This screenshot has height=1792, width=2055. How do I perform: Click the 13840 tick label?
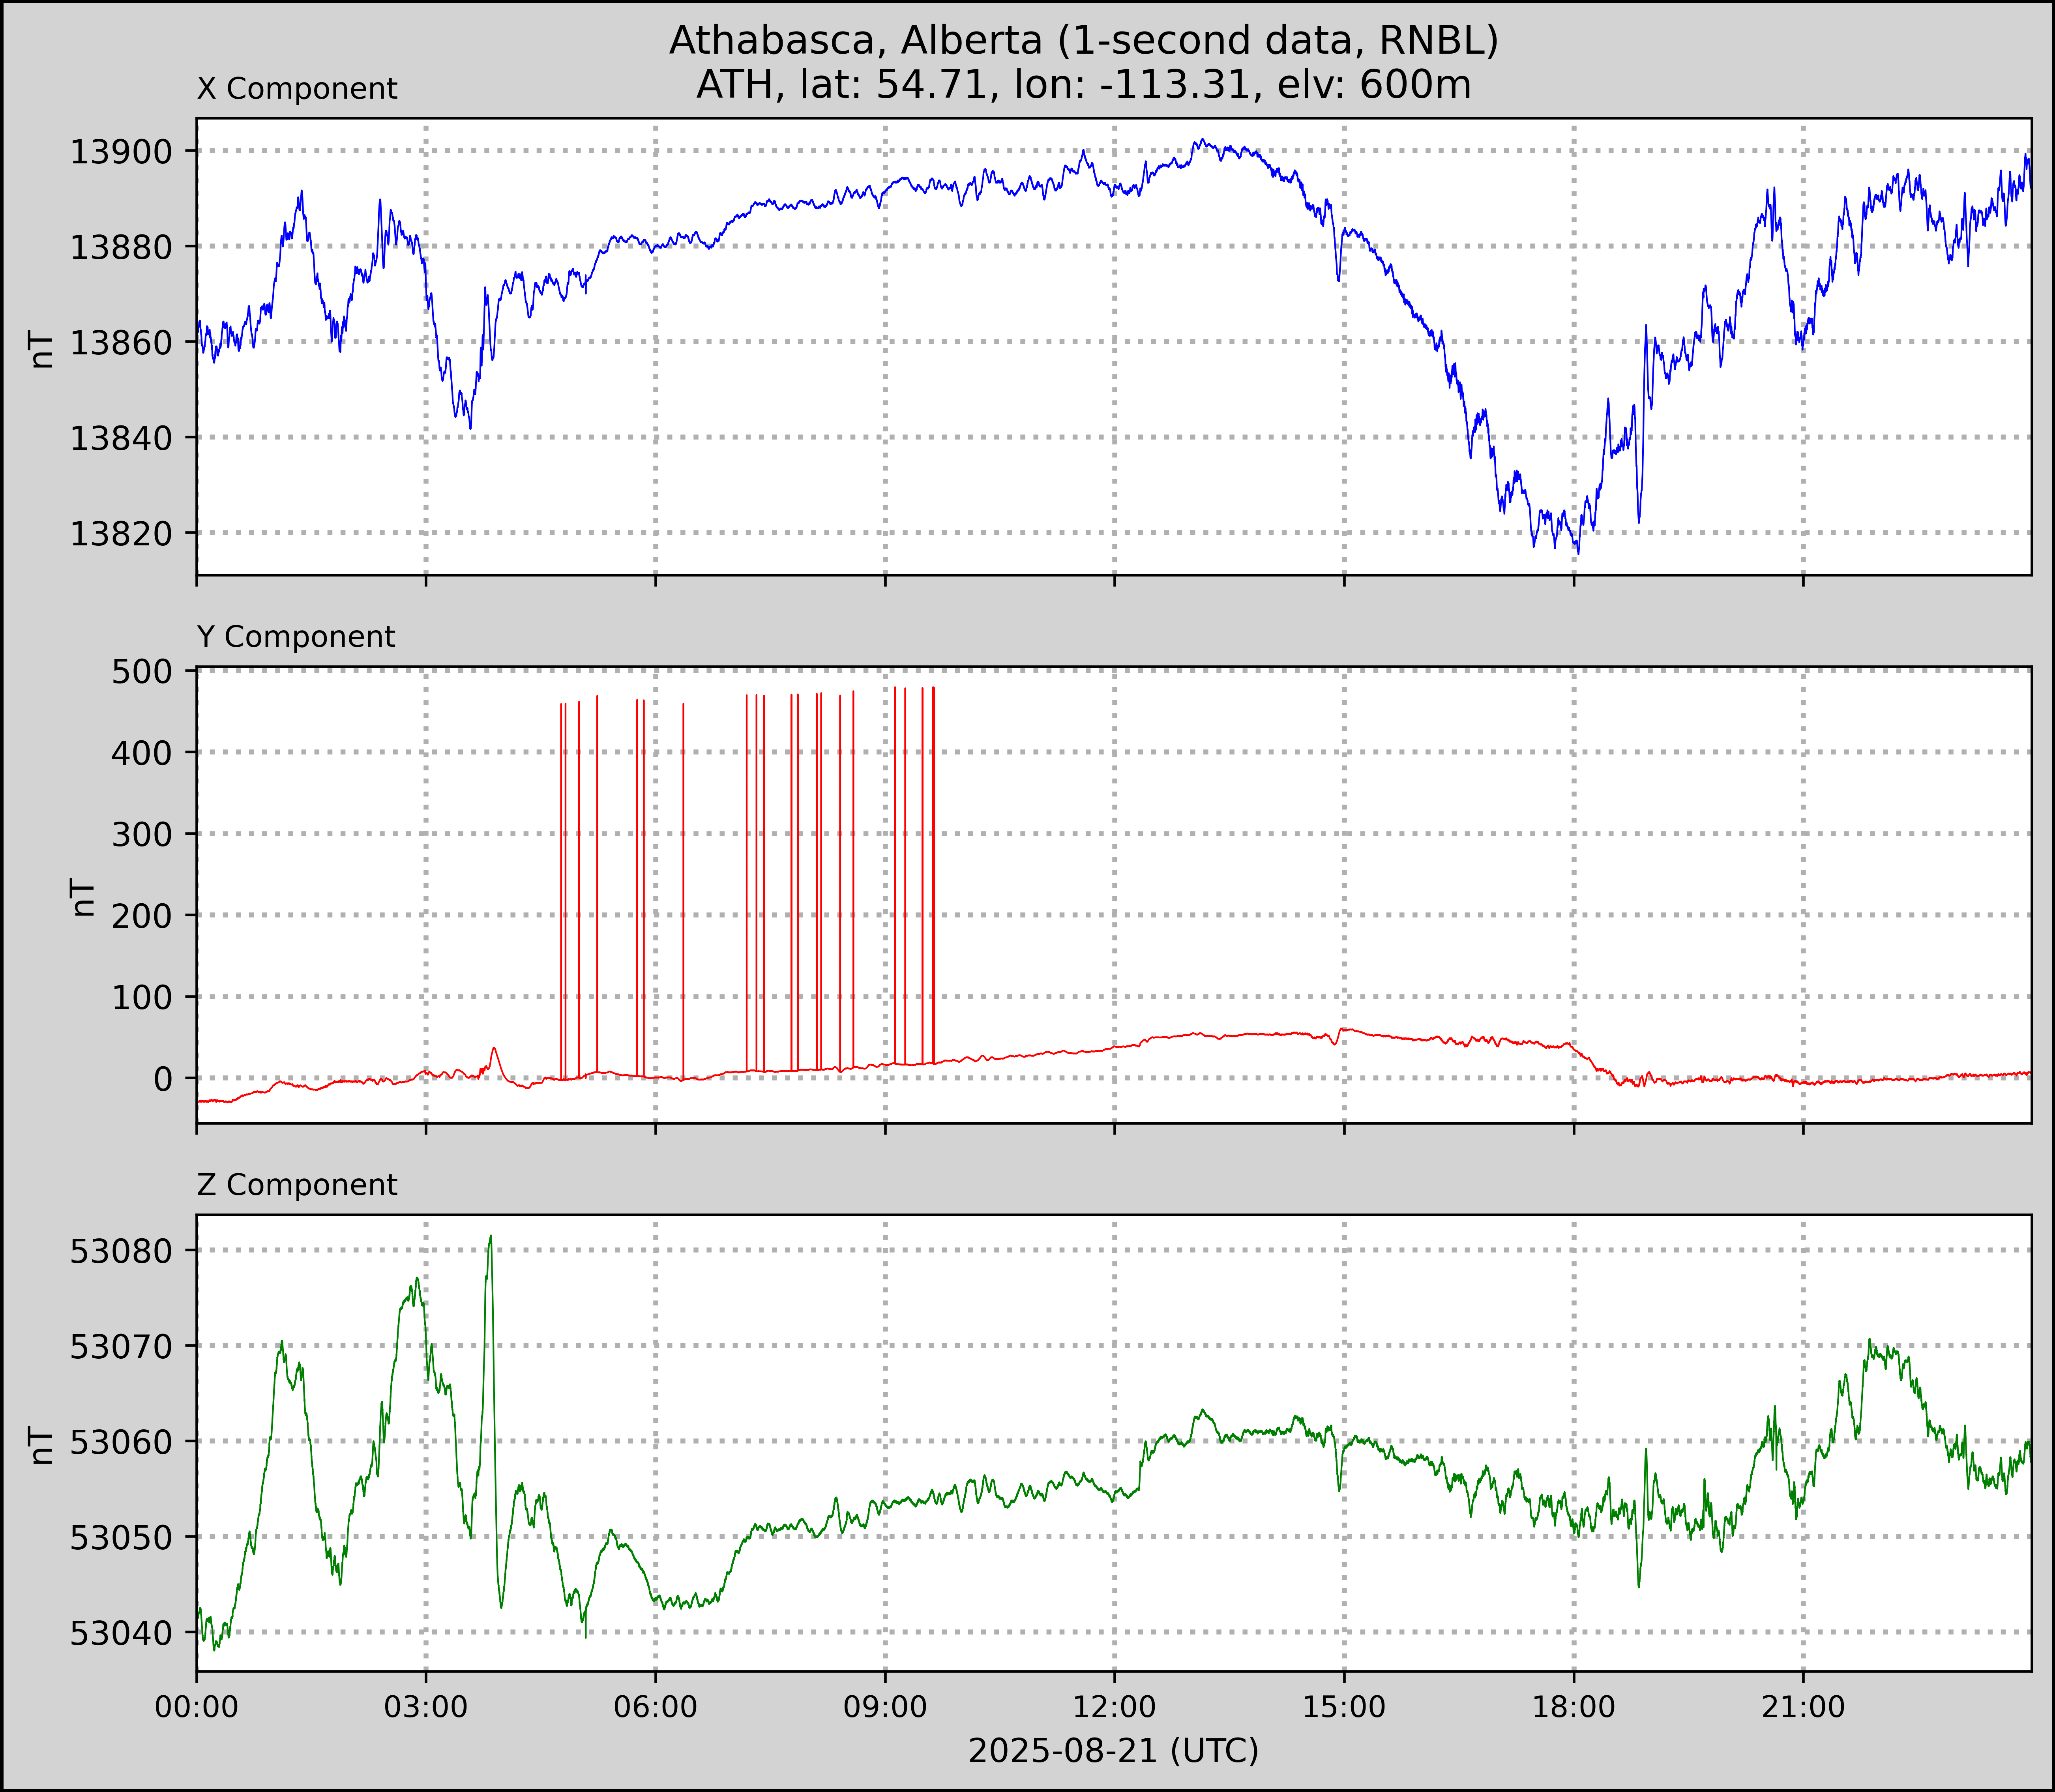(121, 438)
